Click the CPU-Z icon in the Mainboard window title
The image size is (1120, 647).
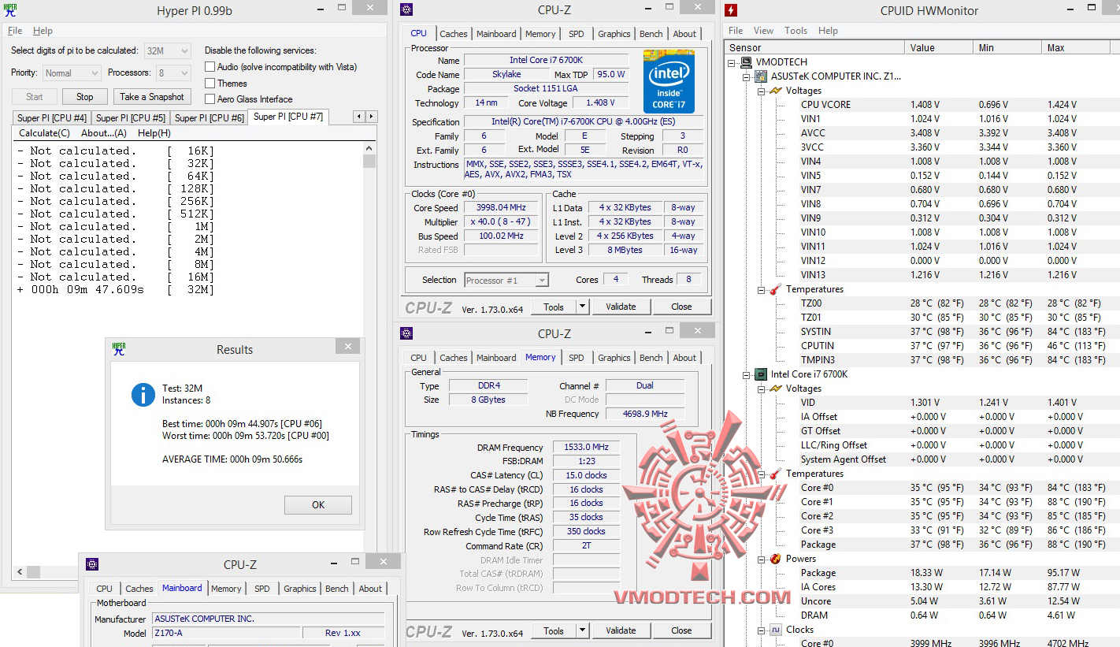[92, 564]
